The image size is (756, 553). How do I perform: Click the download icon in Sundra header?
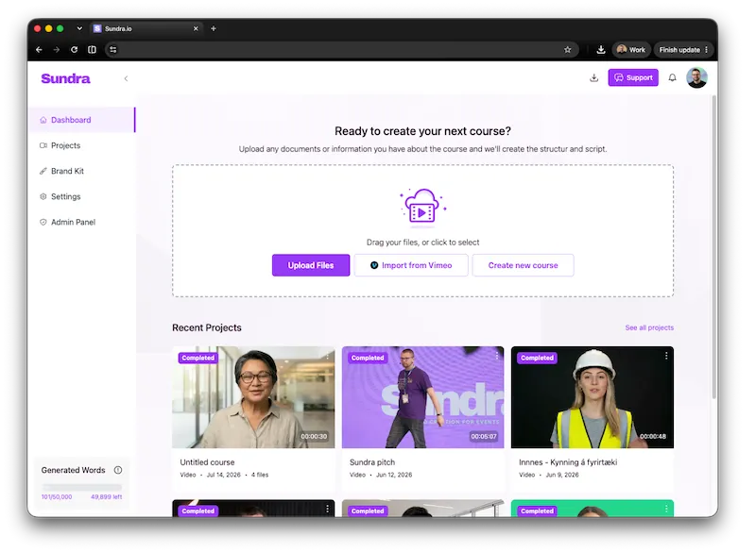click(593, 77)
